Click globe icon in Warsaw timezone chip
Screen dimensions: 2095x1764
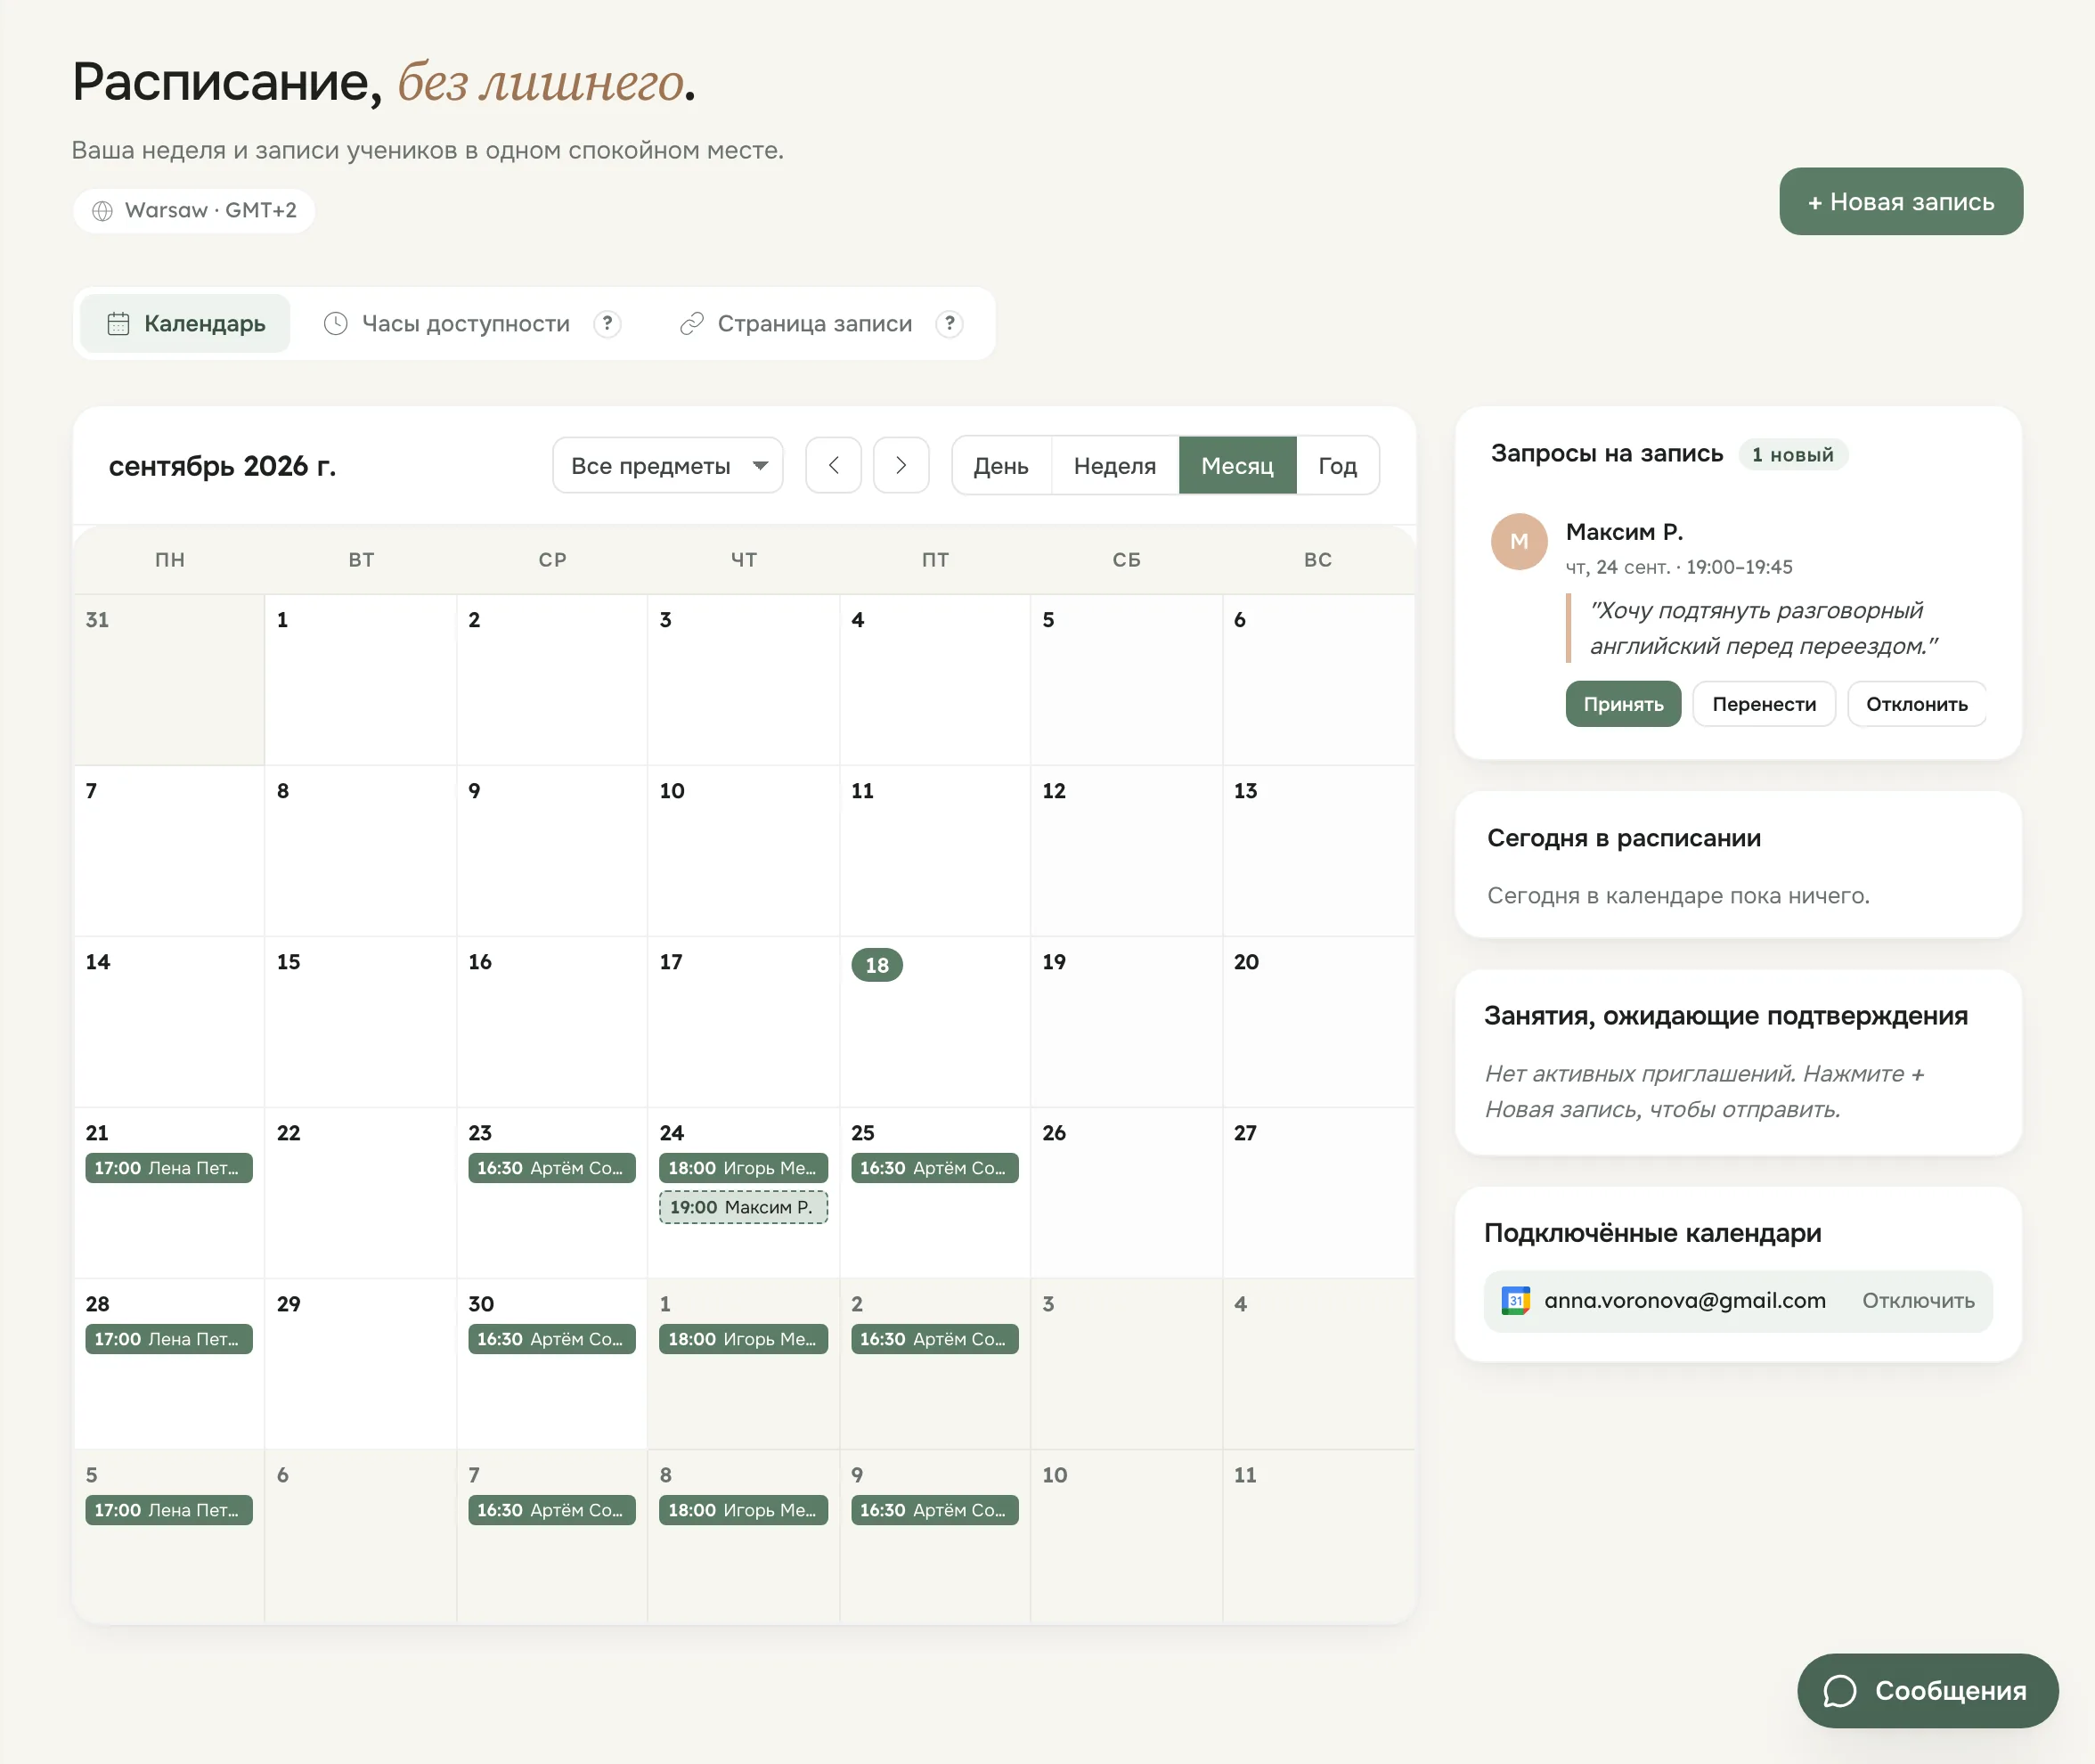[x=102, y=211]
